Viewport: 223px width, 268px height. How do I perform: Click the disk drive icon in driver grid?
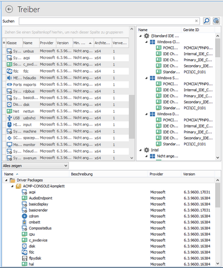(9, 105)
